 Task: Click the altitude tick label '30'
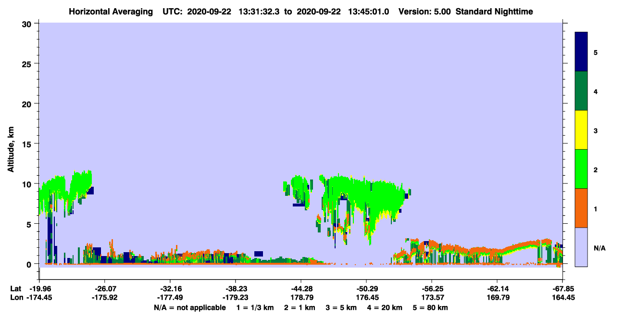pos(28,24)
